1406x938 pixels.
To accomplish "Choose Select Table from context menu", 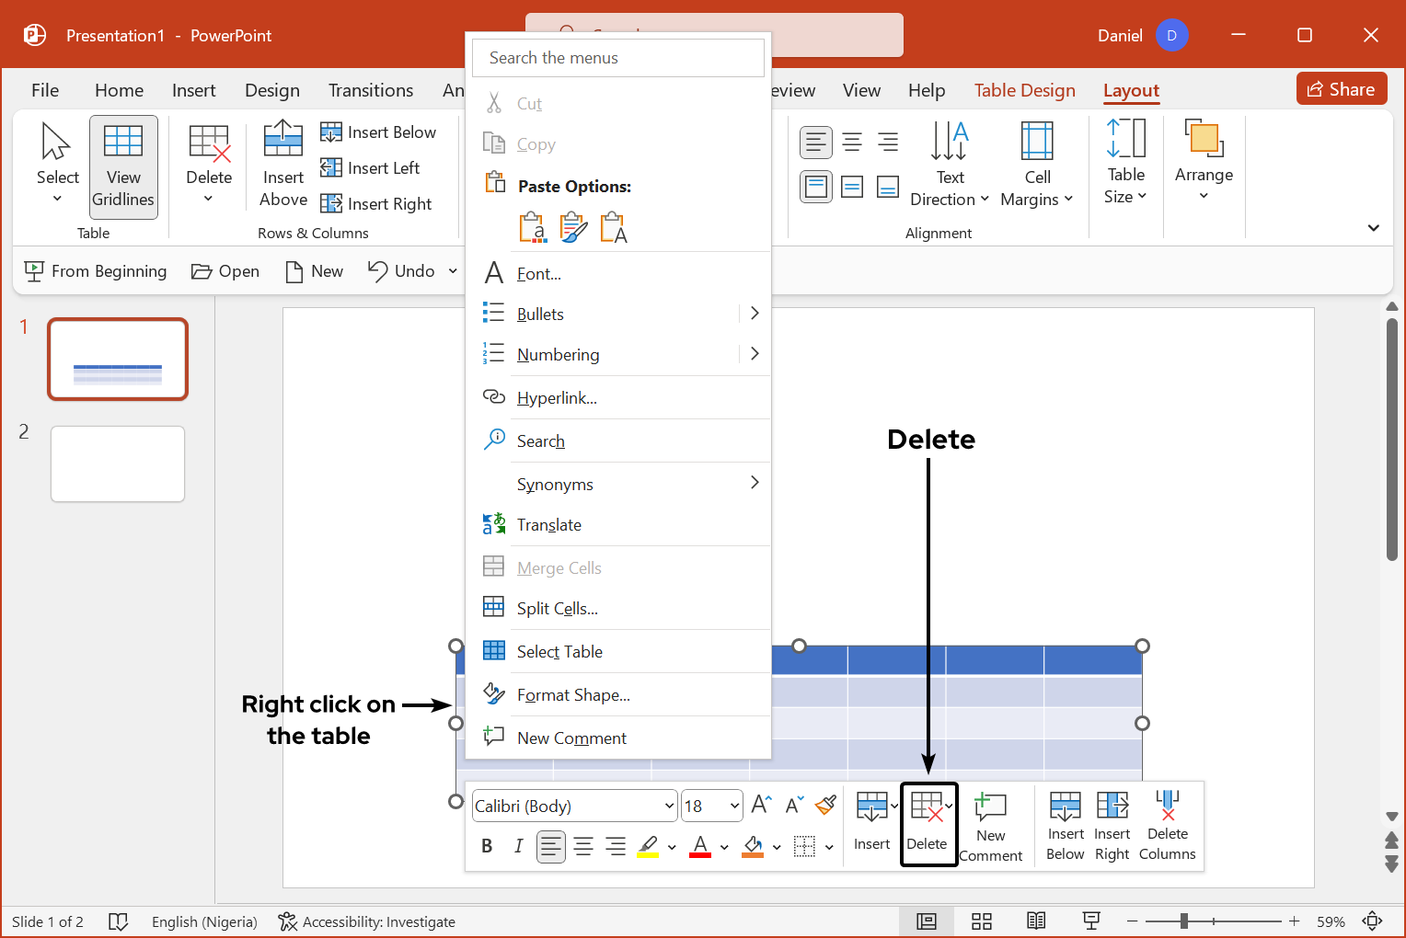I will [x=559, y=651].
